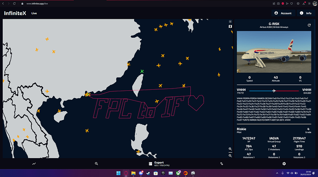Open pilot Riskie's profile

(241, 129)
